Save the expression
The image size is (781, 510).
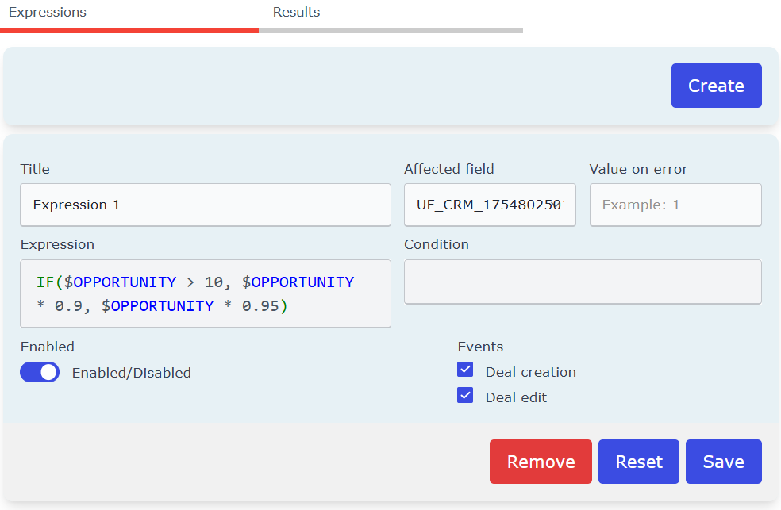coord(724,462)
